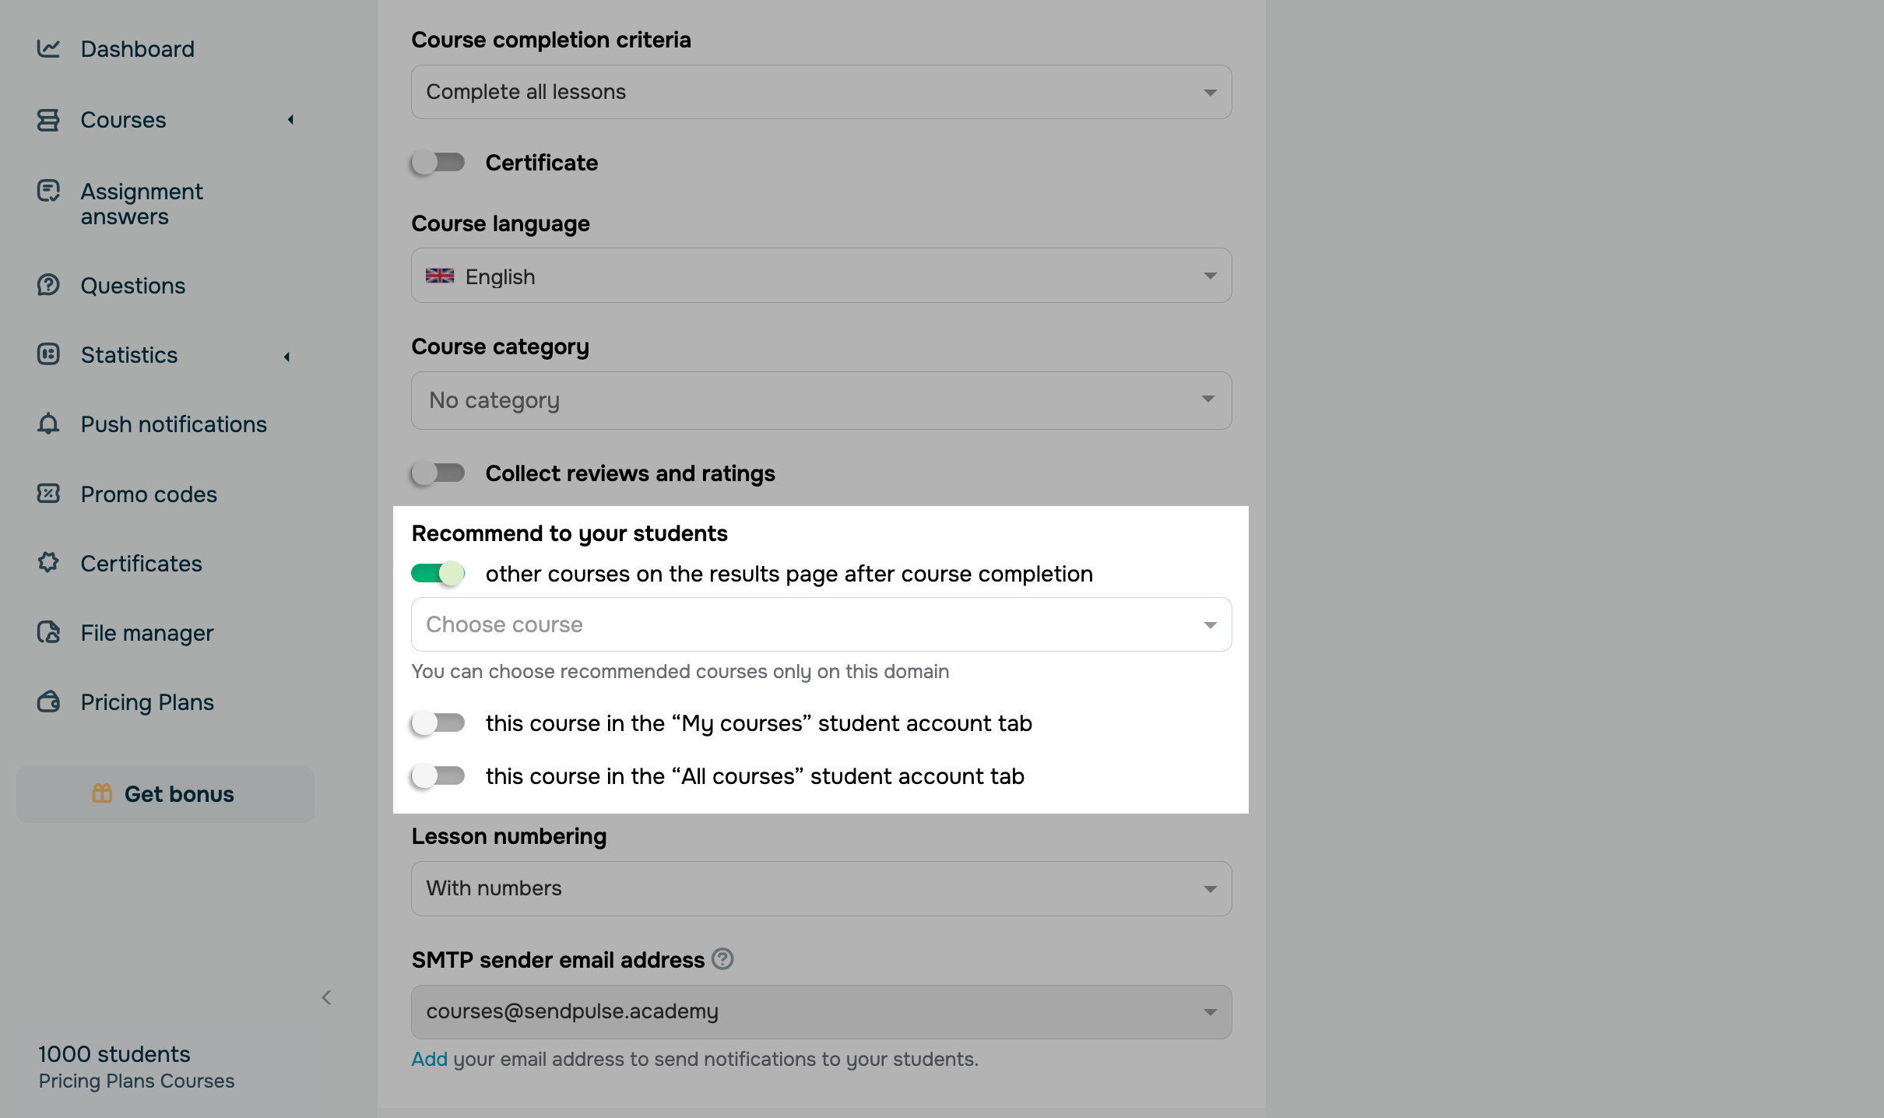Click the Promo codes percent icon
The height and width of the screenshot is (1118, 1884).
pyautogui.click(x=48, y=493)
